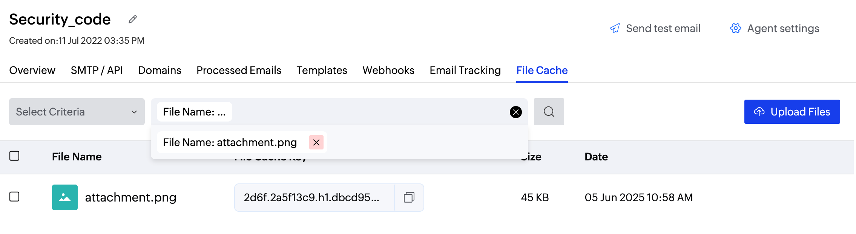Copy the file cache key with the copy icon
This screenshot has height=234, width=856.
tap(410, 197)
